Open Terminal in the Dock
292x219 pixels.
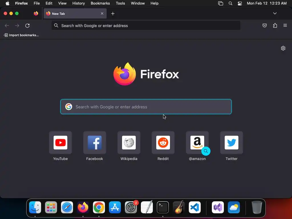tap(163, 207)
